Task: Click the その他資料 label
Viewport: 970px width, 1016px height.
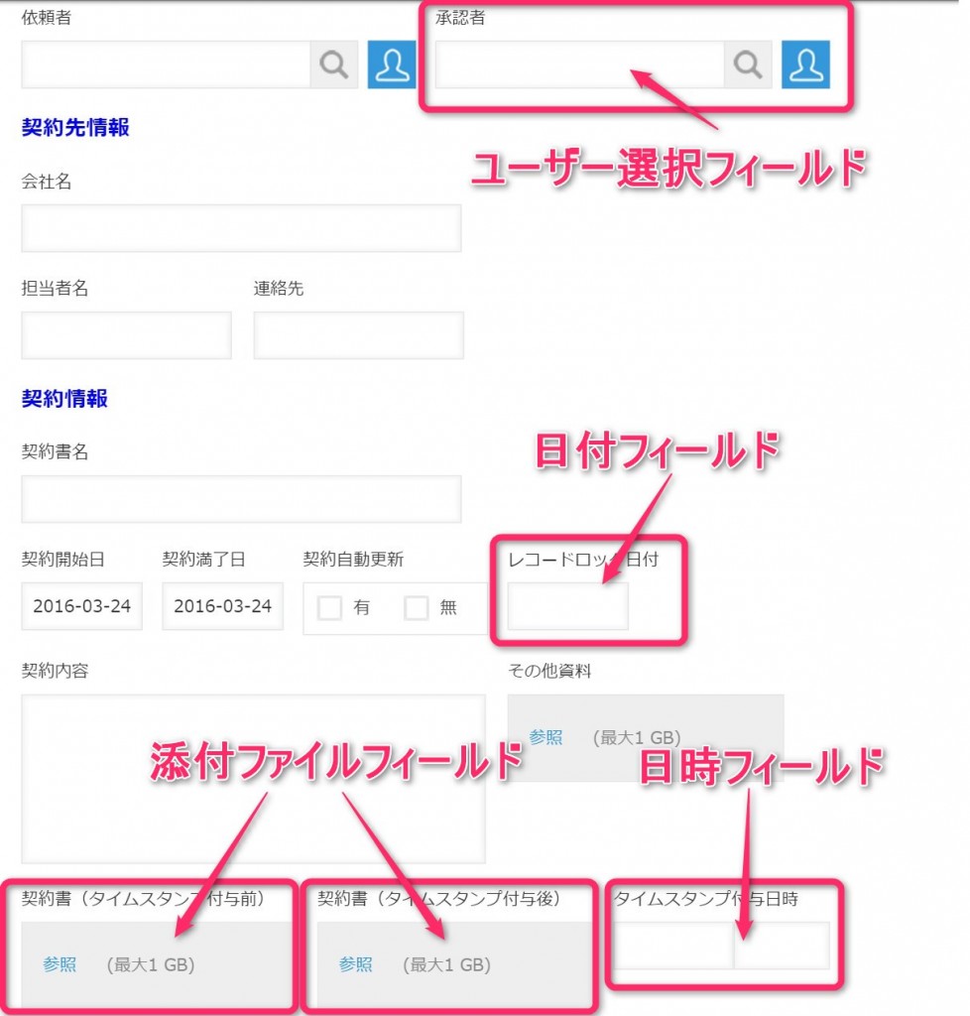Action: [549, 671]
